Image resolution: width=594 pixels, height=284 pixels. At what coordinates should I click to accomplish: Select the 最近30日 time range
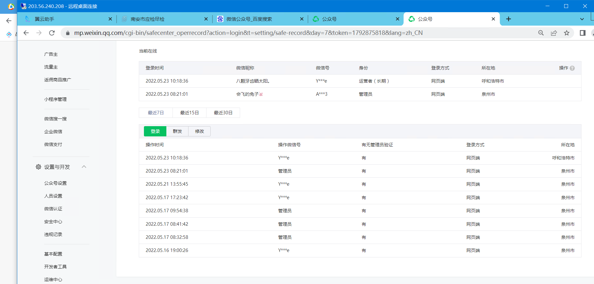pyautogui.click(x=223, y=113)
